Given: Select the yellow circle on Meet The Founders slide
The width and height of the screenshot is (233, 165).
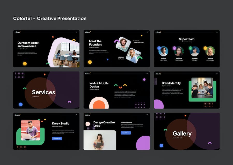Looking at the screenshot, I should [90, 62].
